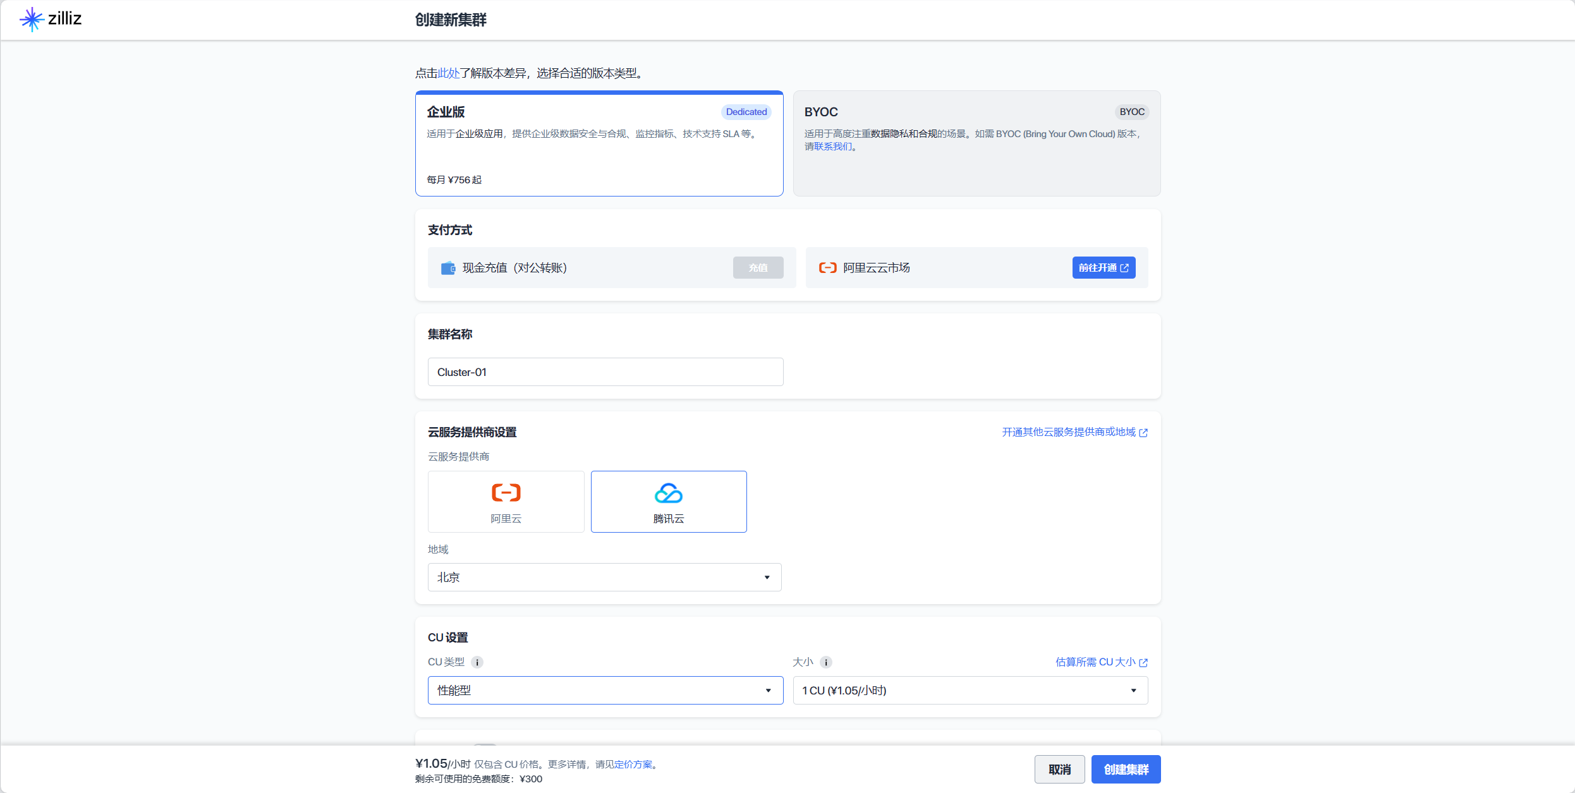Screen dimensions: 1575x793
Task: Open the 定价方案 link in footer
Action: (x=633, y=765)
